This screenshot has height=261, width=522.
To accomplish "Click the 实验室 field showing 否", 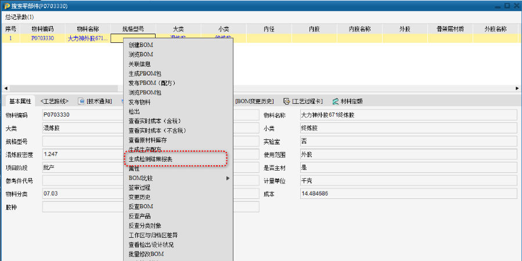I will pyautogui.click(x=408, y=142).
